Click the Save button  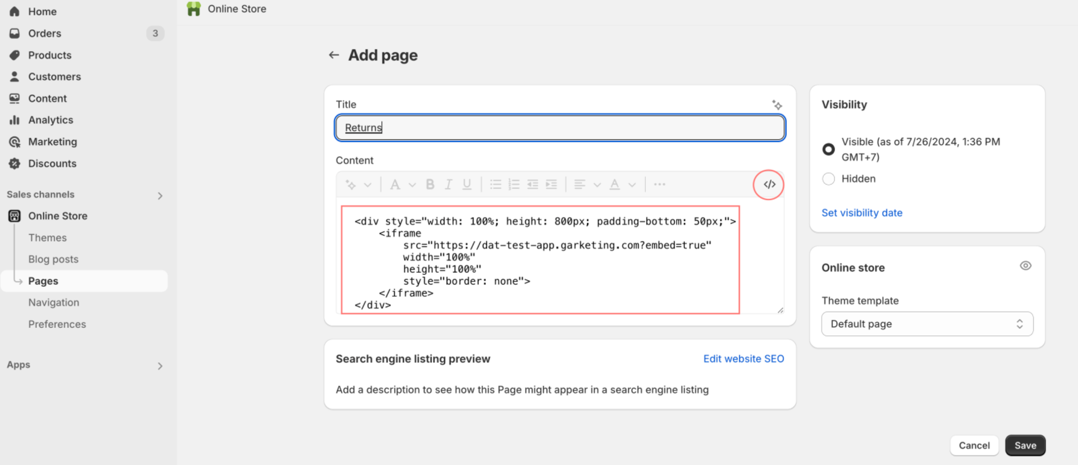click(1025, 445)
